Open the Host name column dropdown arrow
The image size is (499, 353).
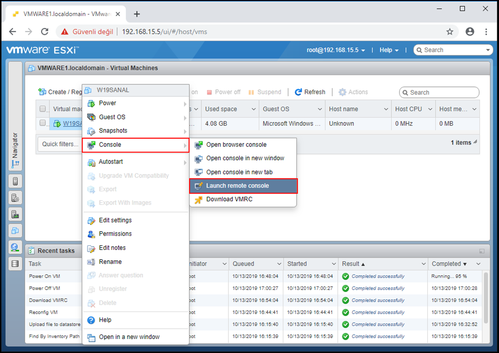click(x=386, y=109)
